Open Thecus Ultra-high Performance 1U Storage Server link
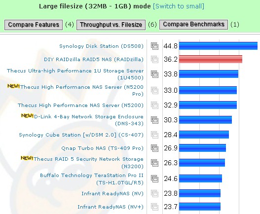260x214 pixels. pyautogui.click(x=75, y=74)
